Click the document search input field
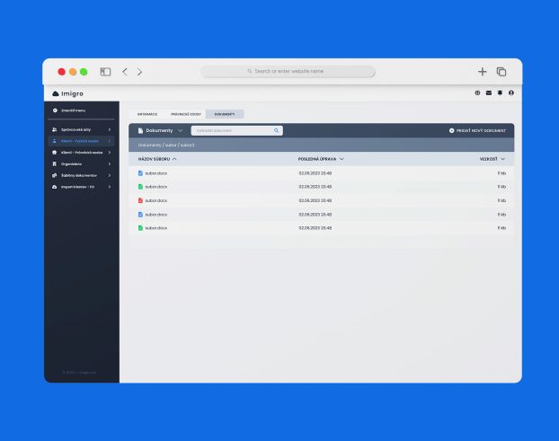This screenshot has height=441, width=559. (x=232, y=130)
